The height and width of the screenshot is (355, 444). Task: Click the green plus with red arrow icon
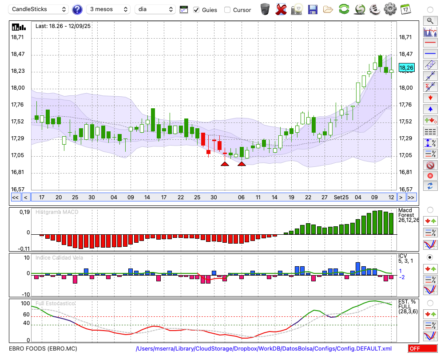[430, 121]
